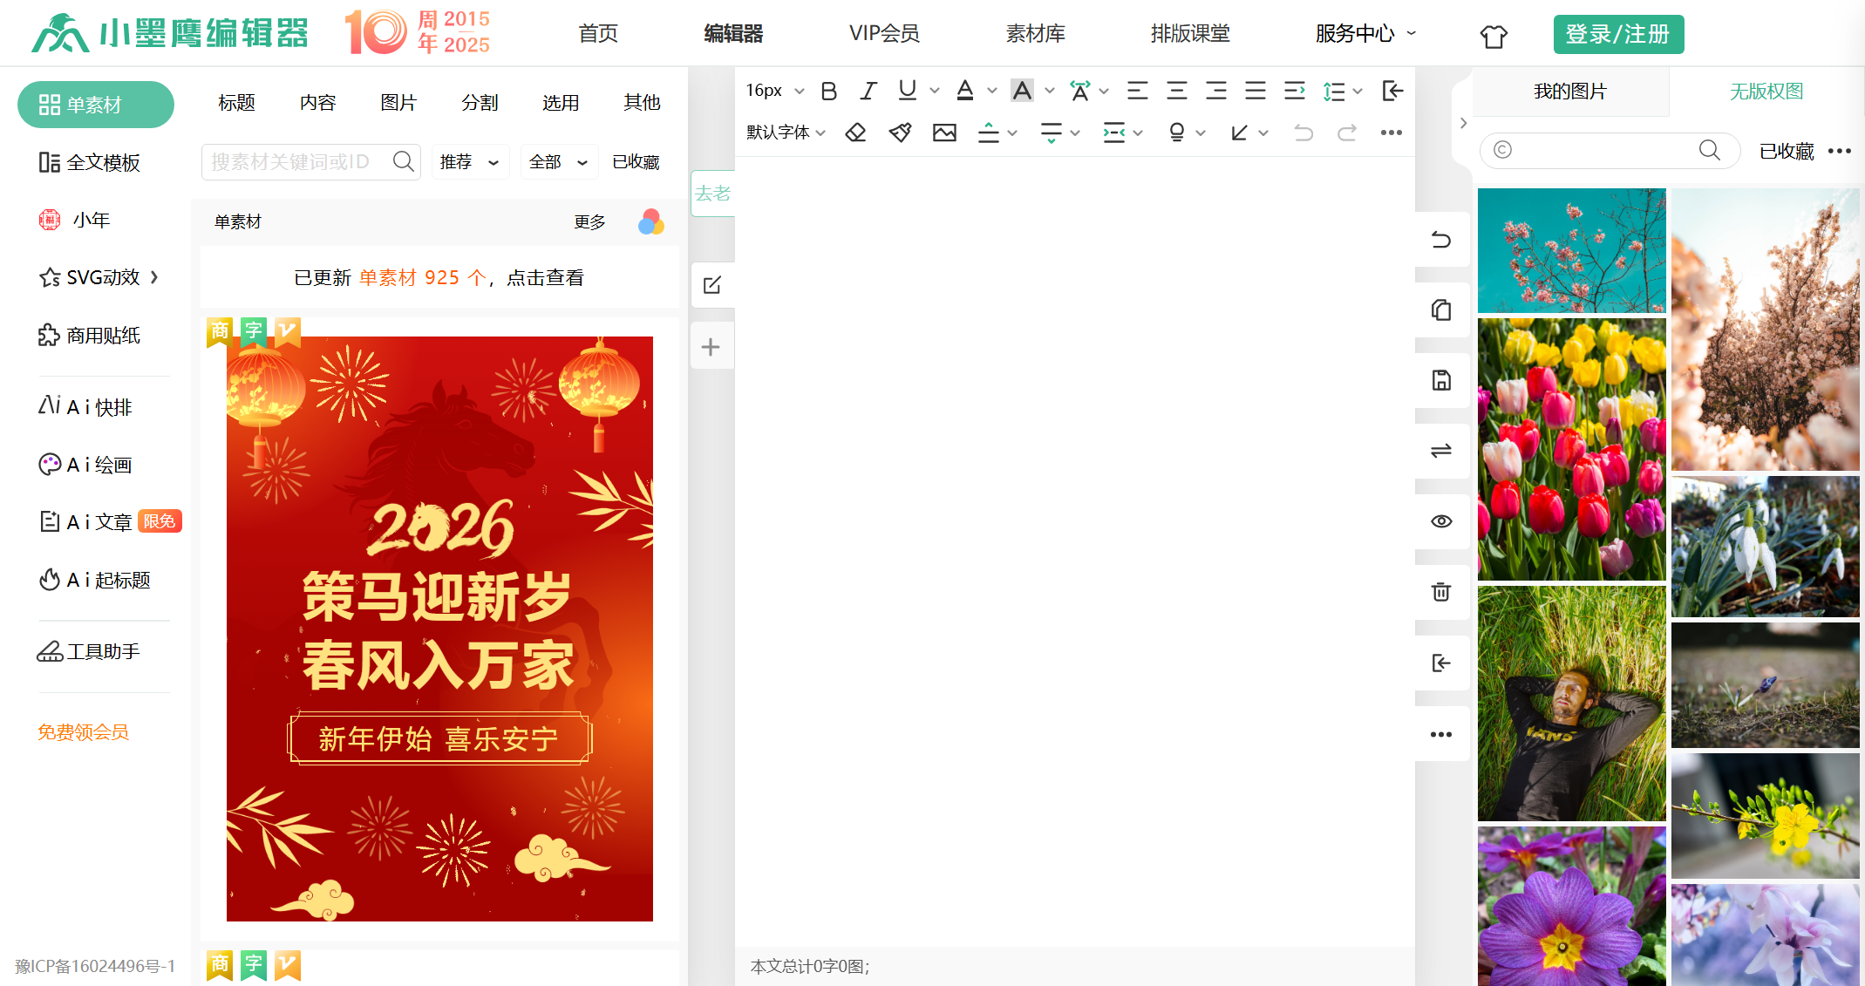This screenshot has width=1865, height=986.
Task: Select the 标题 material category tab
Action: pyautogui.click(x=236, y=103)
